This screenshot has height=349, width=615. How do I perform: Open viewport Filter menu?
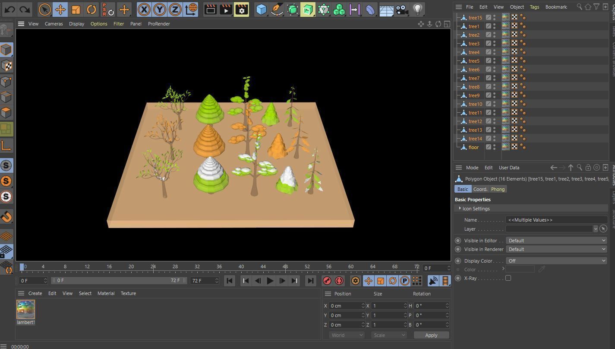tap(119, 24)
